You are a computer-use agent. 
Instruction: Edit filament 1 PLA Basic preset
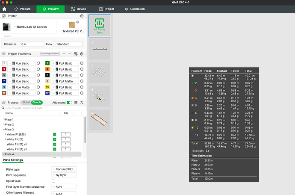coord(38,63)
